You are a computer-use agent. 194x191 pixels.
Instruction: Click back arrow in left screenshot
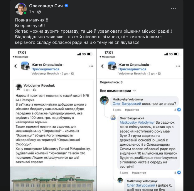click(16, 66)
